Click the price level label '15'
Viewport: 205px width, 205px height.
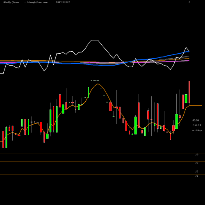coord(197,171)
